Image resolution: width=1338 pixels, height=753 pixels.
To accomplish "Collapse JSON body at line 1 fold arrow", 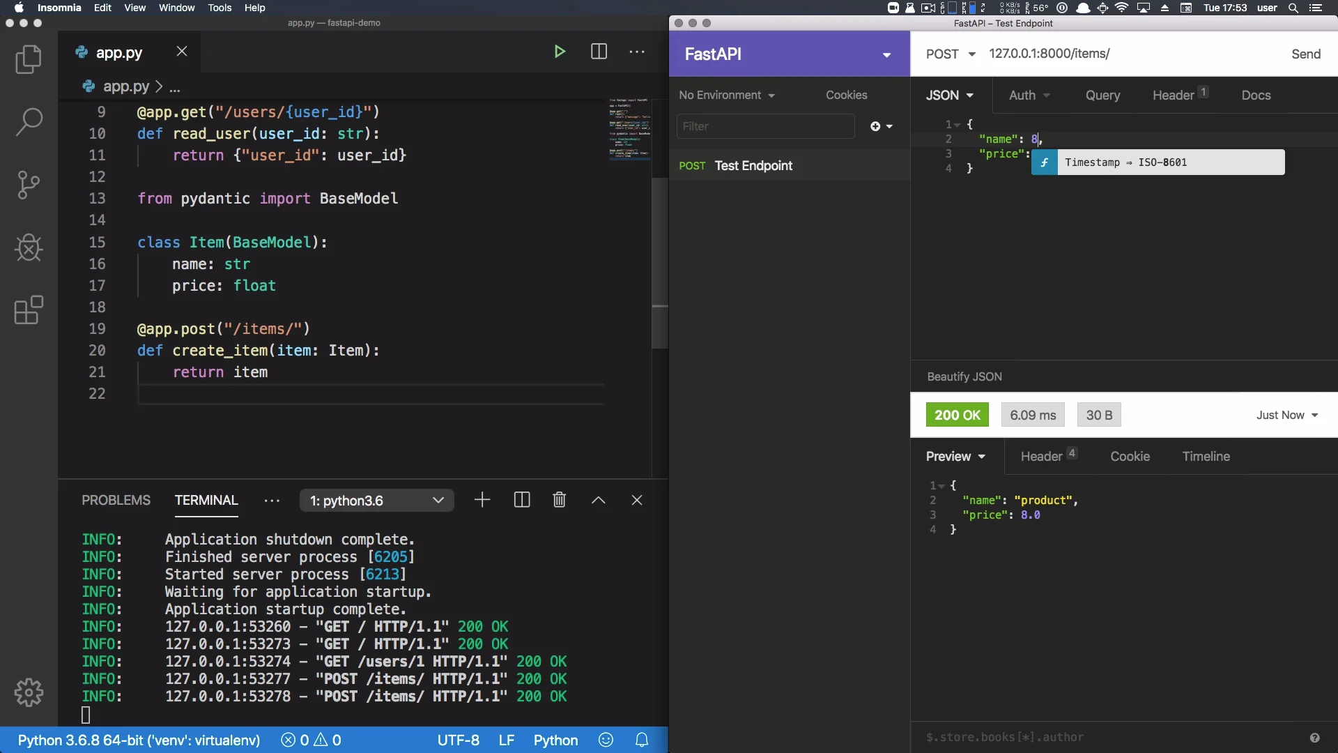I will (x=958, y=125).
